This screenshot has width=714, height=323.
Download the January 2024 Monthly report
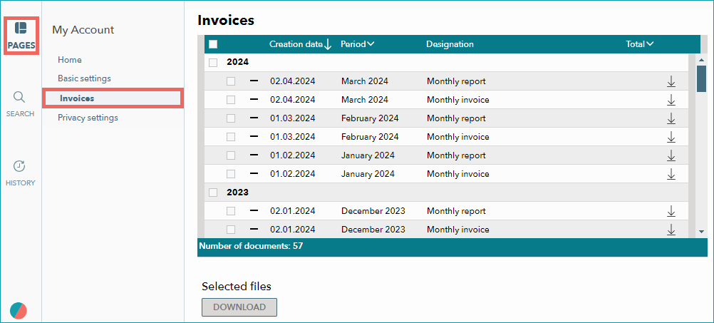coord(671,156)
